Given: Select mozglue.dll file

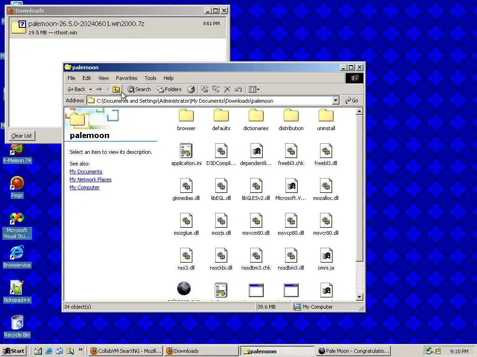Looking at the screenshot, I should pyautogui.click(x=186, y=225).
